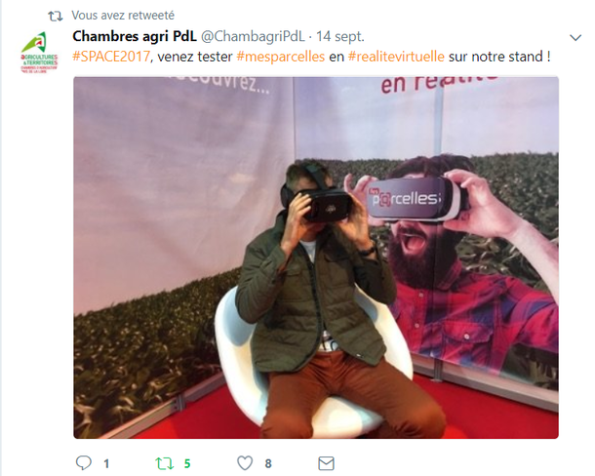Open Chambres agri PdL profile avatar
Viewport: 595px width, 476px height.
[39, 53]
